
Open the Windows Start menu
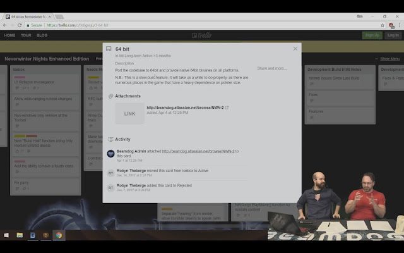(6, 235)
